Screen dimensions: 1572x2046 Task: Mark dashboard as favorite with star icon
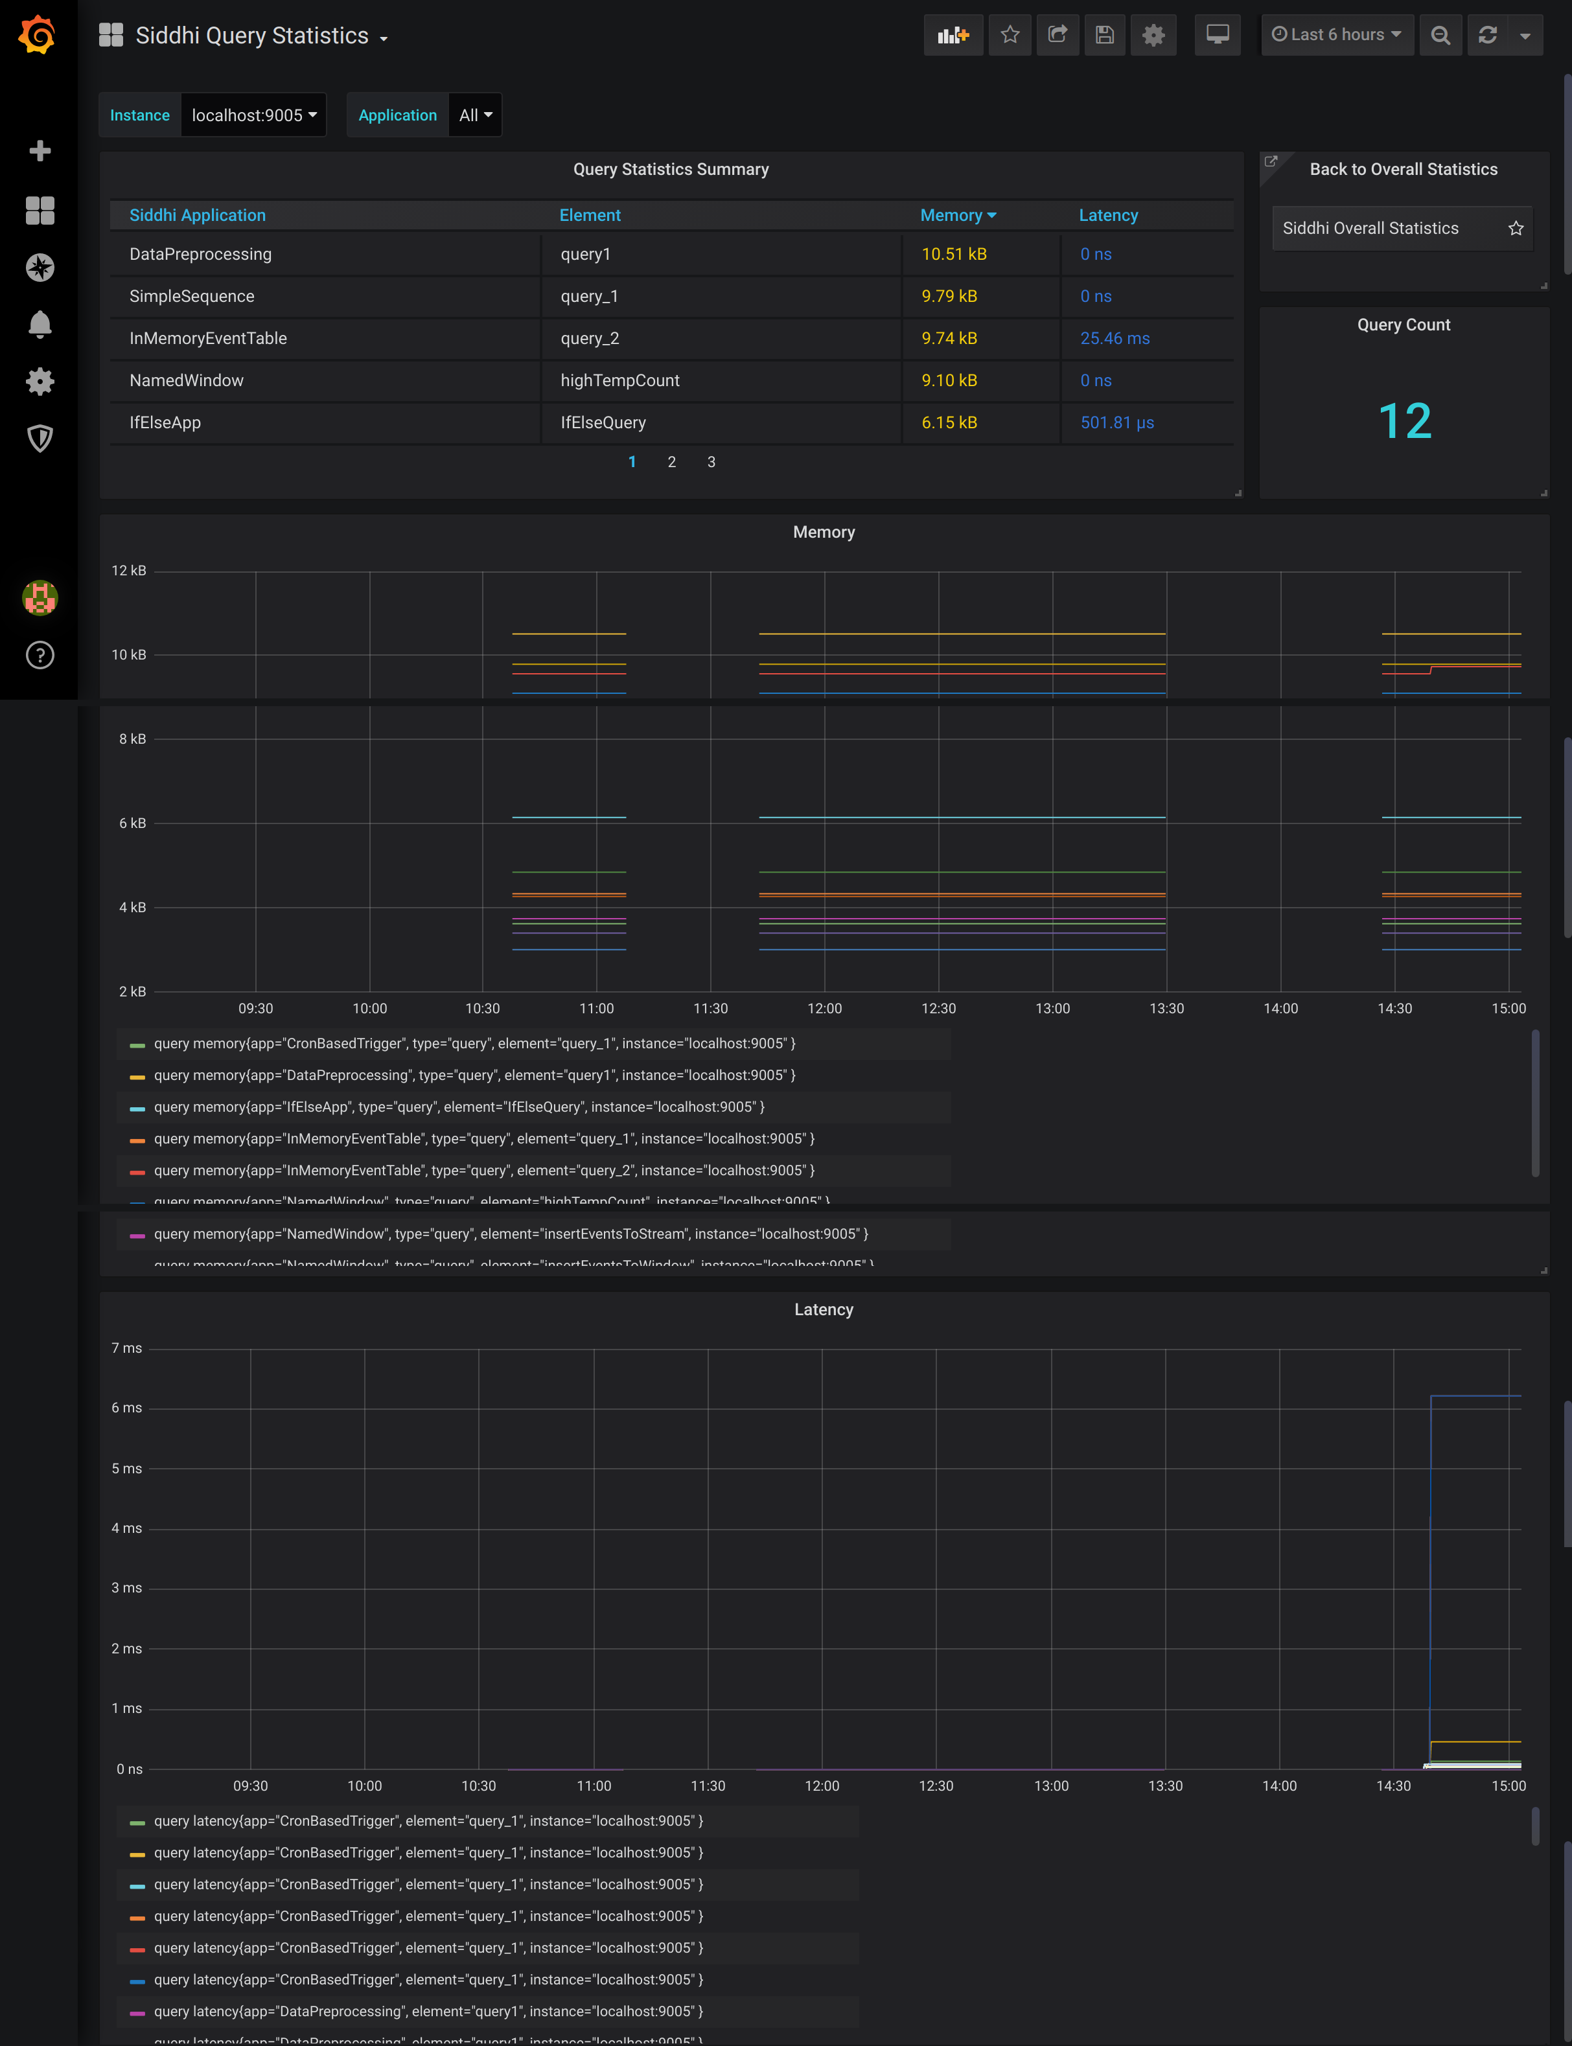click(x=1010, y=36)
